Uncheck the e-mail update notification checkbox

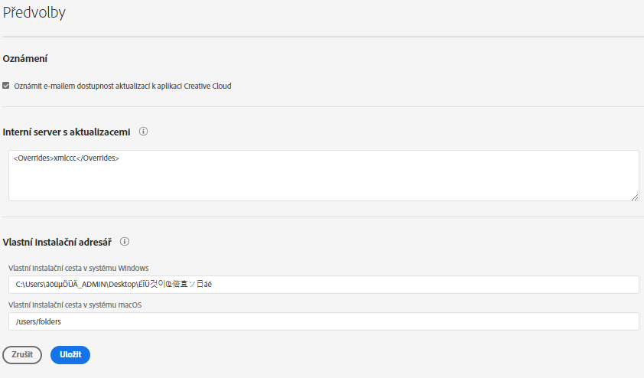(6, 86)
